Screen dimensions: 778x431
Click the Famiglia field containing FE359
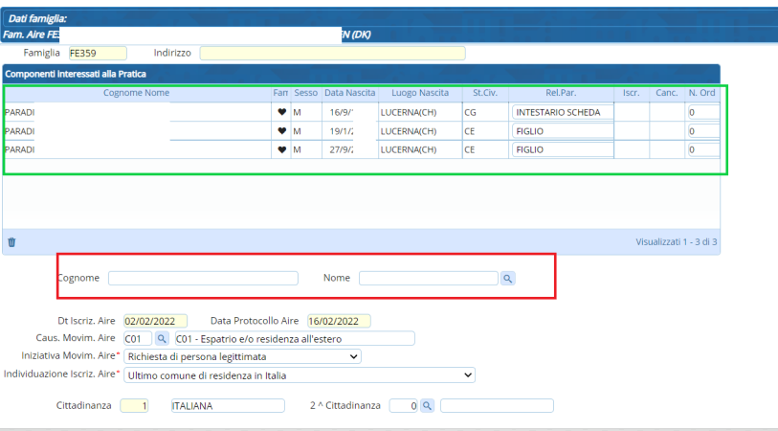coord(97,53)
